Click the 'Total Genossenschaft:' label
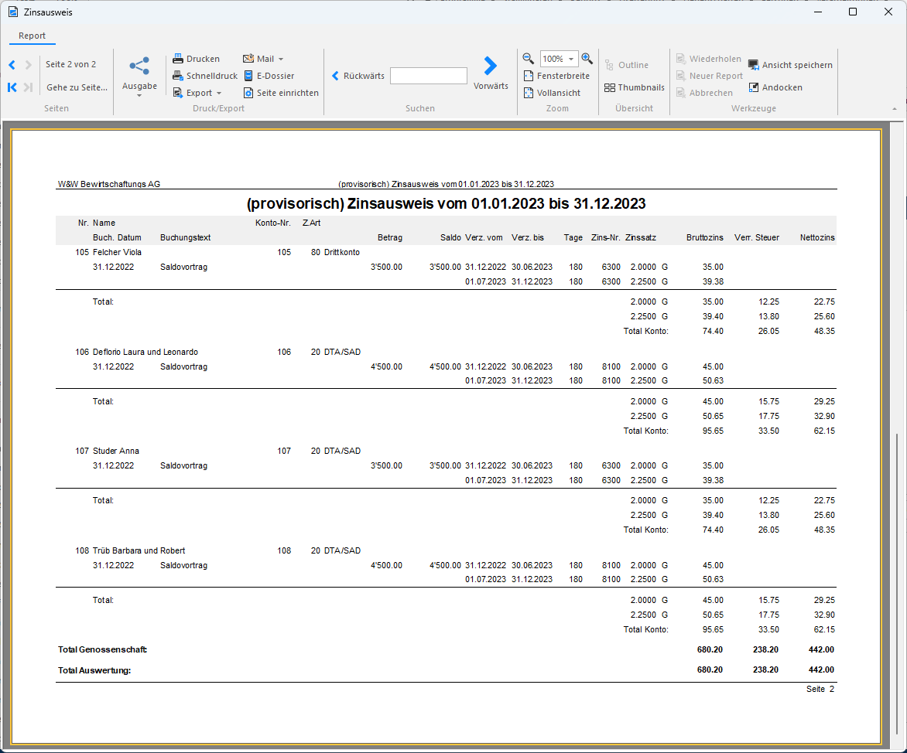The height and width of the screenshot is (753, 907). (x=102, y=649)
